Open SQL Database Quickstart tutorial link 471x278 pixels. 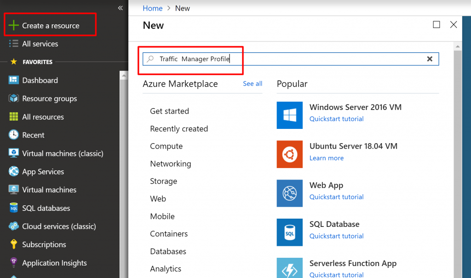tap(336, 236)
